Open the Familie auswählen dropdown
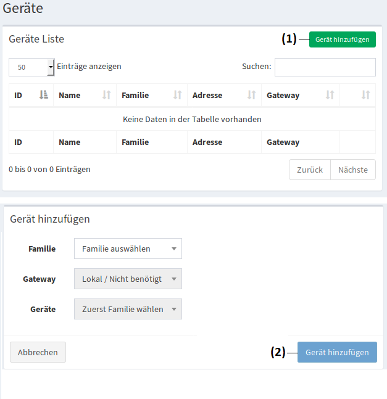Viewport: 387px width, 399px height. tap(128, 249)
